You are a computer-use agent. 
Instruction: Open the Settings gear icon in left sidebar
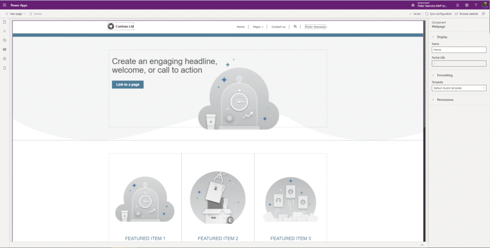tap(4, 58)
